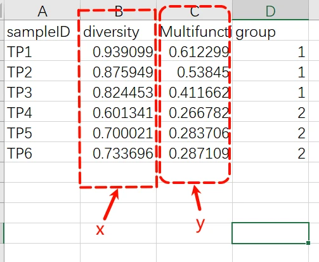Select multifunctionality value 0.411662

pos(194,91)
